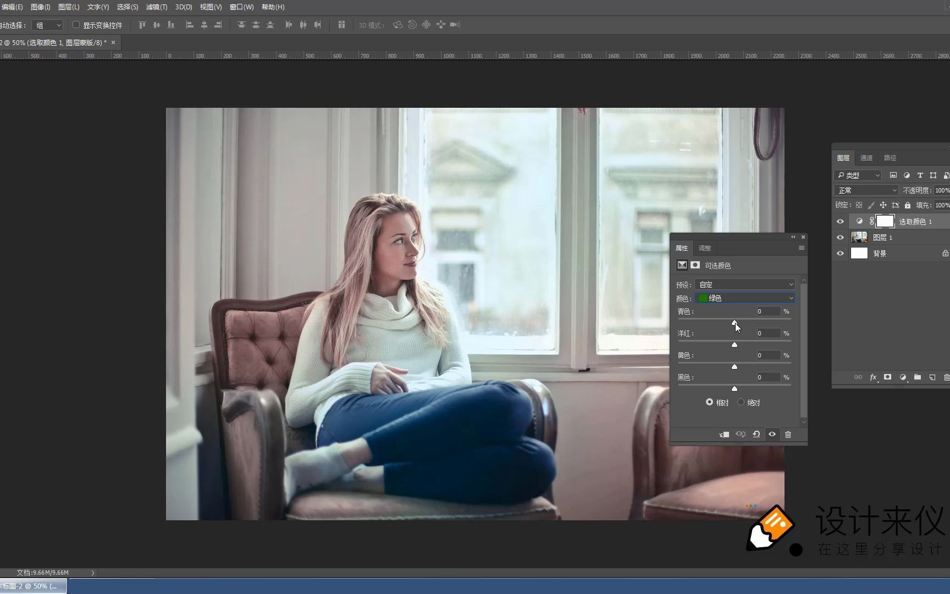Viewport: 950px width, 594px height.
Task: Create a new group folder
Action: 917,377
